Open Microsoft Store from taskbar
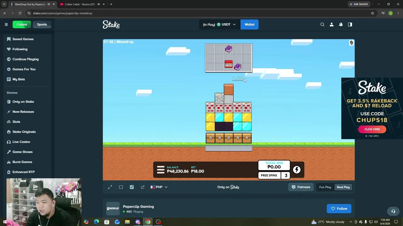 click(x=107, y=222)
